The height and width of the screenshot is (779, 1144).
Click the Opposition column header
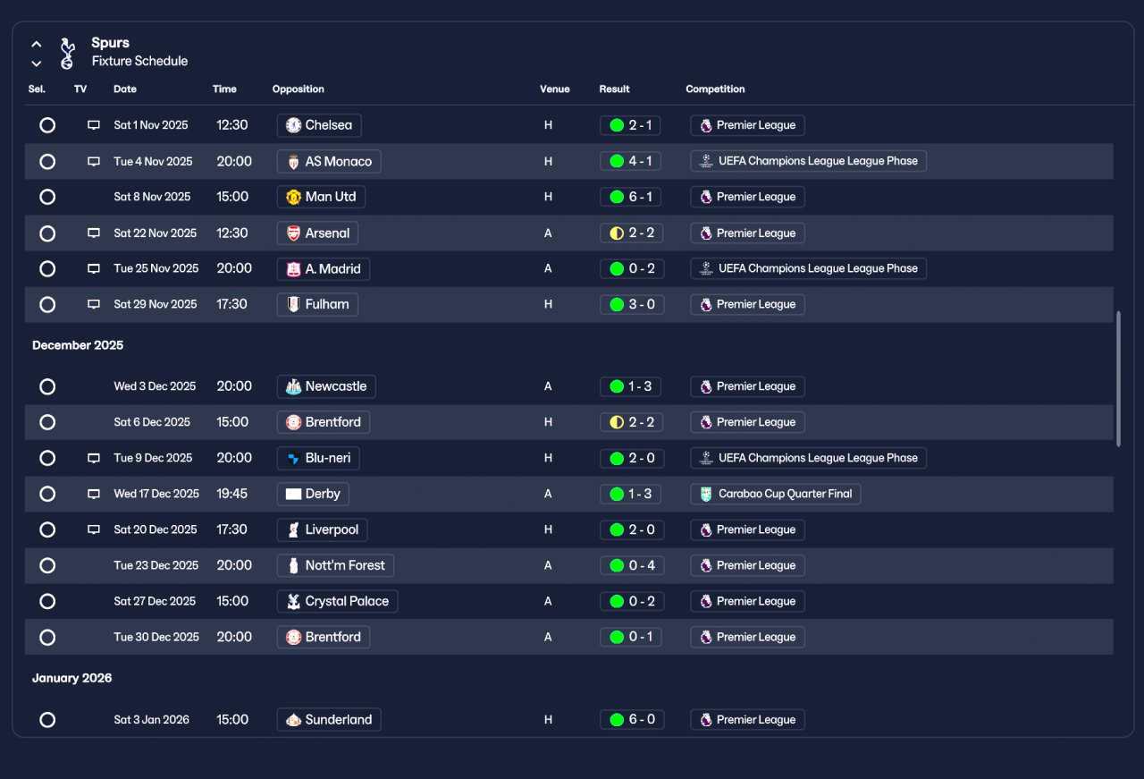pyautogui.click(x=299, y=89)
